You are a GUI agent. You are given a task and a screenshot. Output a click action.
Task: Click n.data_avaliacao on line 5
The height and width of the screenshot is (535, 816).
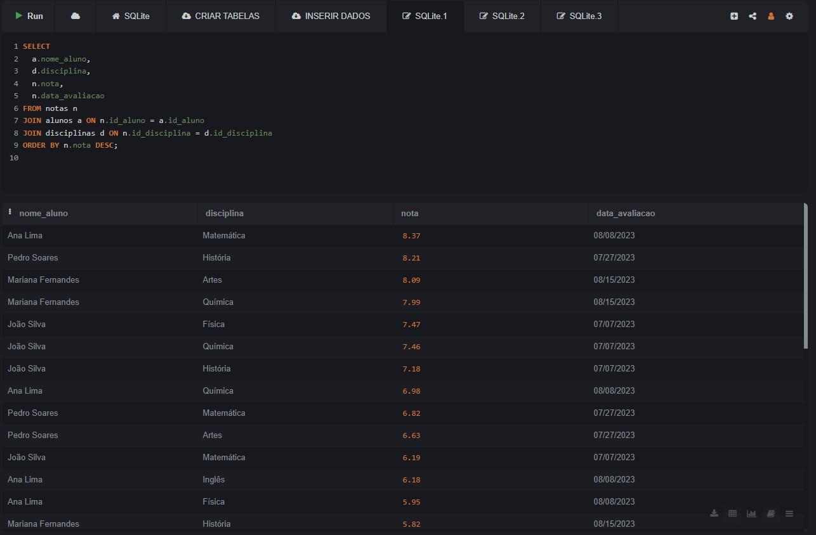69,96
